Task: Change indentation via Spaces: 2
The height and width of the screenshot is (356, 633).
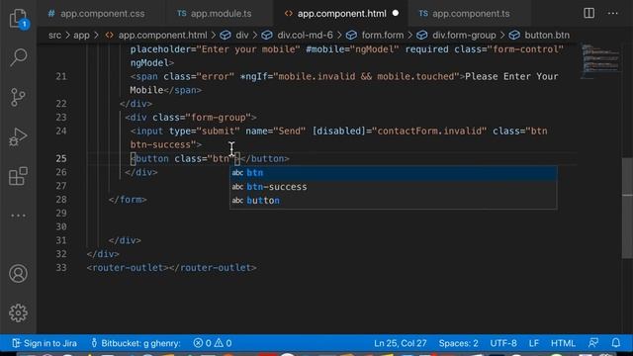Action: coord(458,343)
